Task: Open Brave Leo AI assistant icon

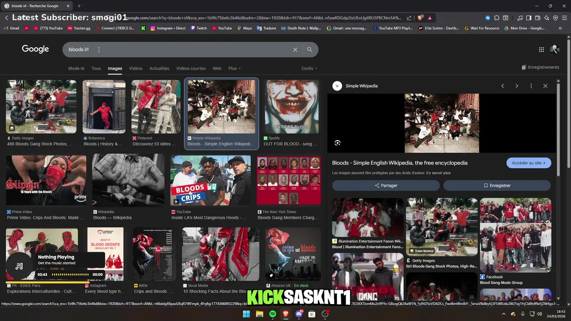Action: pos(546,18)
